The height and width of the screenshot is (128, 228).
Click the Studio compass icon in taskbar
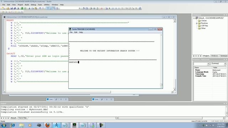(x=56, y=125)
